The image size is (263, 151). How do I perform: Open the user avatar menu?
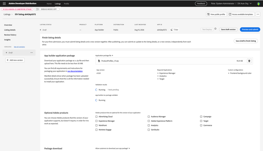tap(258, 3)
